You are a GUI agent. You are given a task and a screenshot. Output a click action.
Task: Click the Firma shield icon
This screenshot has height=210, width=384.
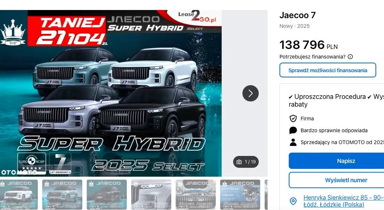(x=293, y=119)
